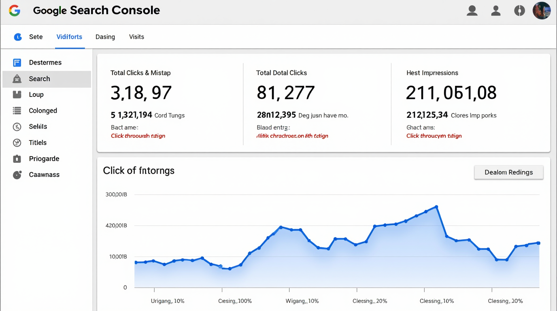Open the user profile avatar photo
The image size is (557, 311).
(541, 11)
